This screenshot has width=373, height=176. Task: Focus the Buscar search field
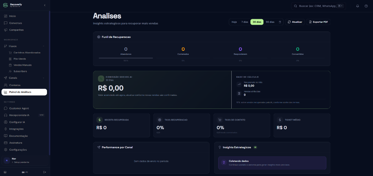click(318, 6)
